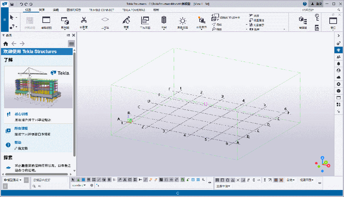This screenshot has height=197, width=344.
Task: Open the 所有课程 link
Action: (21, 128)
